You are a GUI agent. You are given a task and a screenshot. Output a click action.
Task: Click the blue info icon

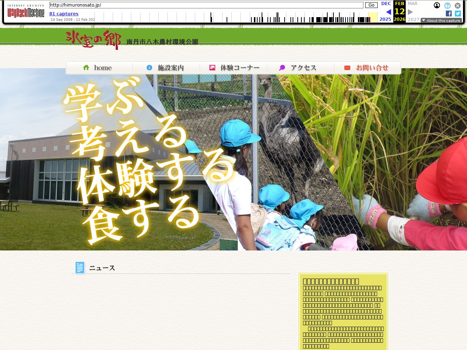click(x=149, y=67)
